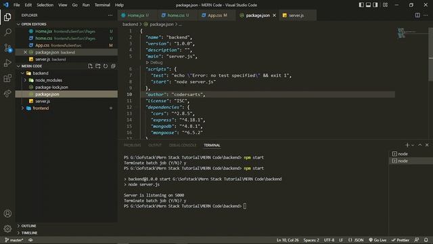The image size is (433, 244).
Task: Open the Run menu
Action: coord(86,5)
